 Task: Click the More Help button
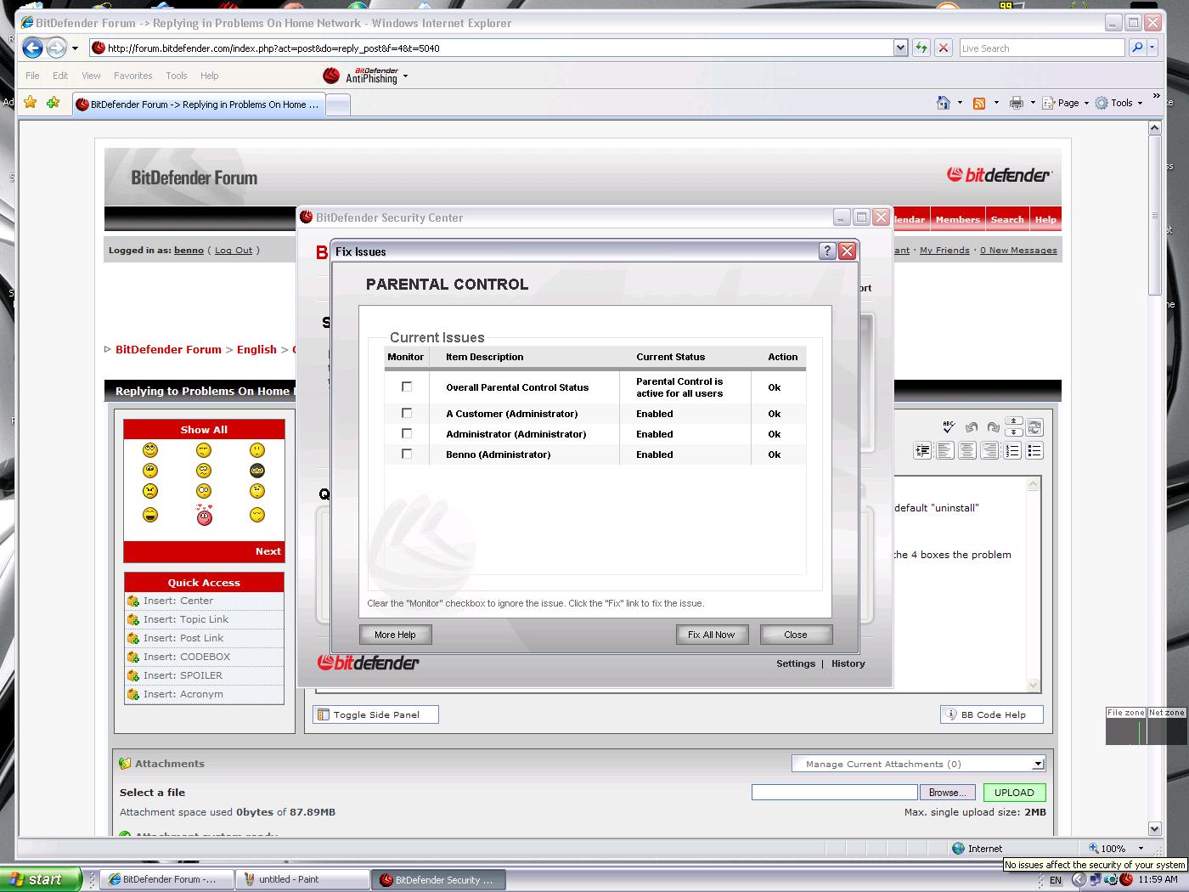395,635
